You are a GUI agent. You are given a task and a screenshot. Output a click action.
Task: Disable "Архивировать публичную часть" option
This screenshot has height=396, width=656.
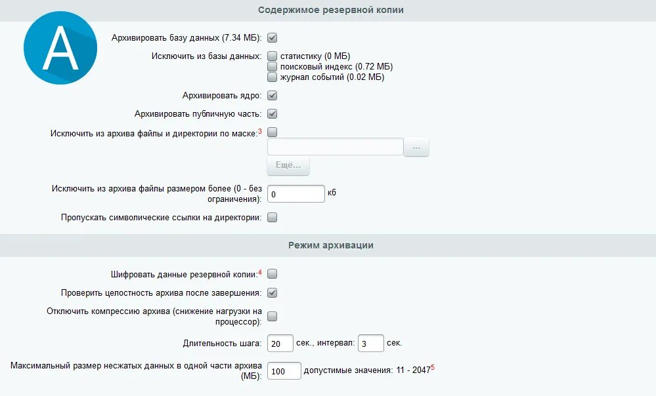[x=273, y=114]
